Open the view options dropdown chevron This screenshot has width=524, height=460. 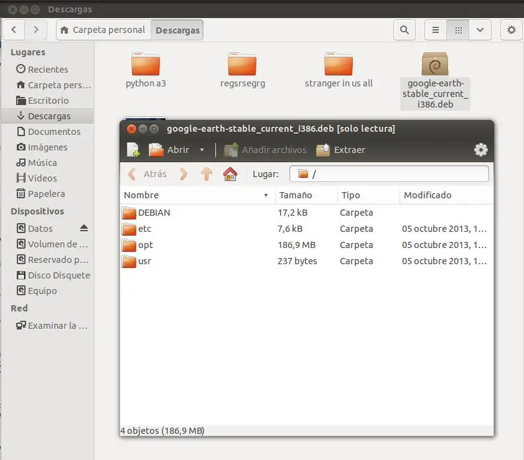click(480, 30)
